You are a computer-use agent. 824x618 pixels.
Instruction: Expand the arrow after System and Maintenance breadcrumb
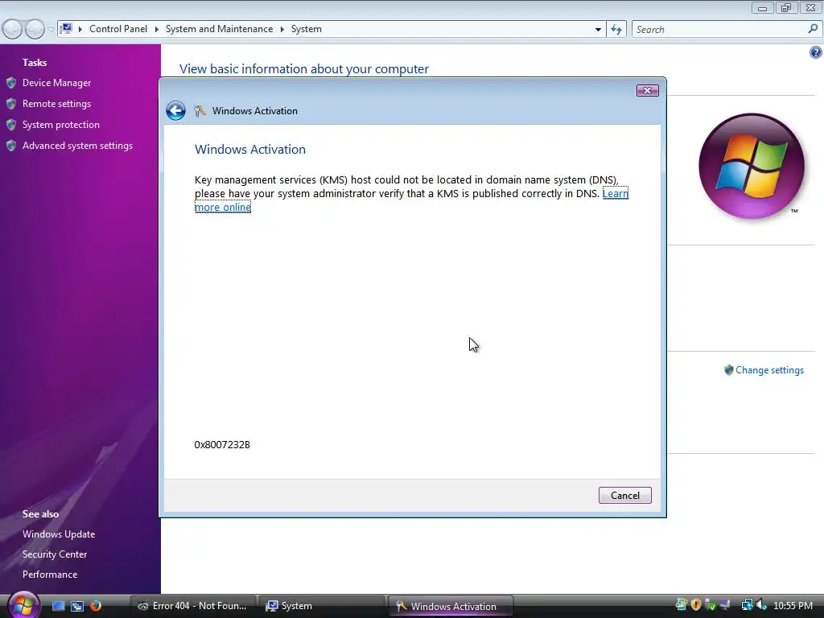point(282,30)
